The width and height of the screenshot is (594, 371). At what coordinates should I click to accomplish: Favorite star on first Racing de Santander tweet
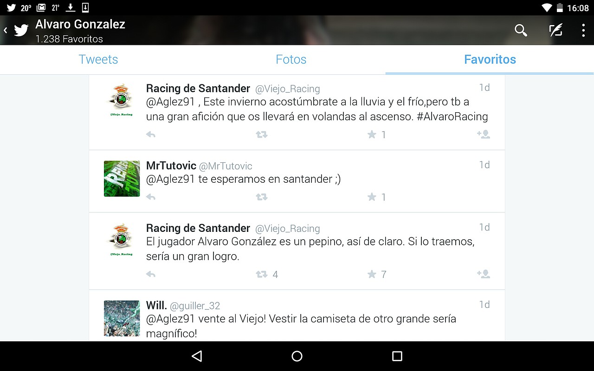[372, 134]
